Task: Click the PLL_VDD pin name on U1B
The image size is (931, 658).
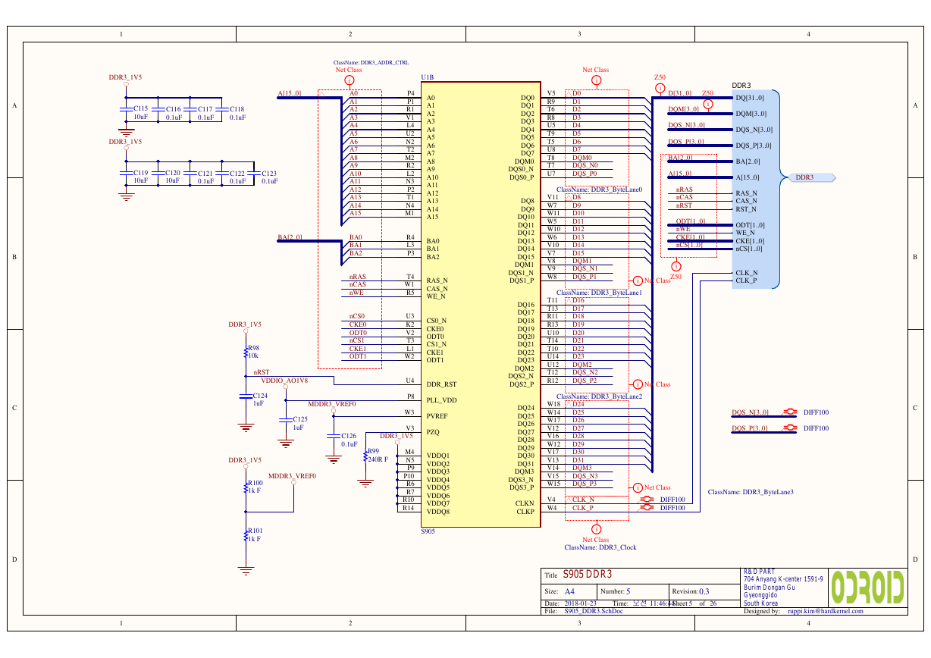Action: [441, 400]
